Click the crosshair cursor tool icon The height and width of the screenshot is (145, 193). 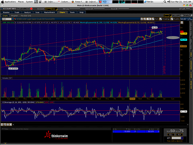tap(142, 19)
